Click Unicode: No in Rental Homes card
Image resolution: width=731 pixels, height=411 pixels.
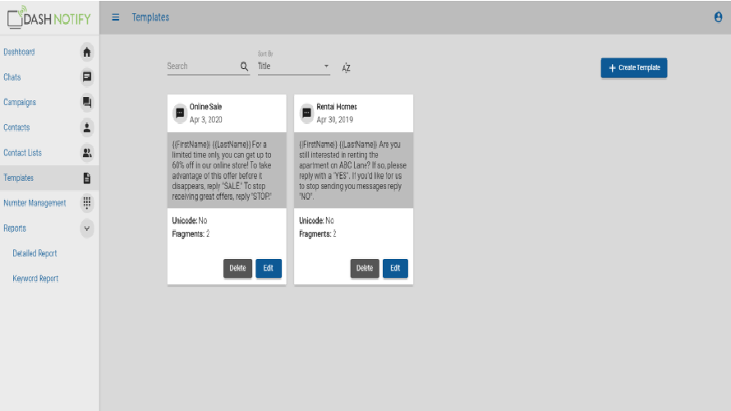[316, 220]
